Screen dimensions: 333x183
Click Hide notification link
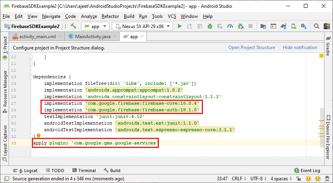click(300, 48)
